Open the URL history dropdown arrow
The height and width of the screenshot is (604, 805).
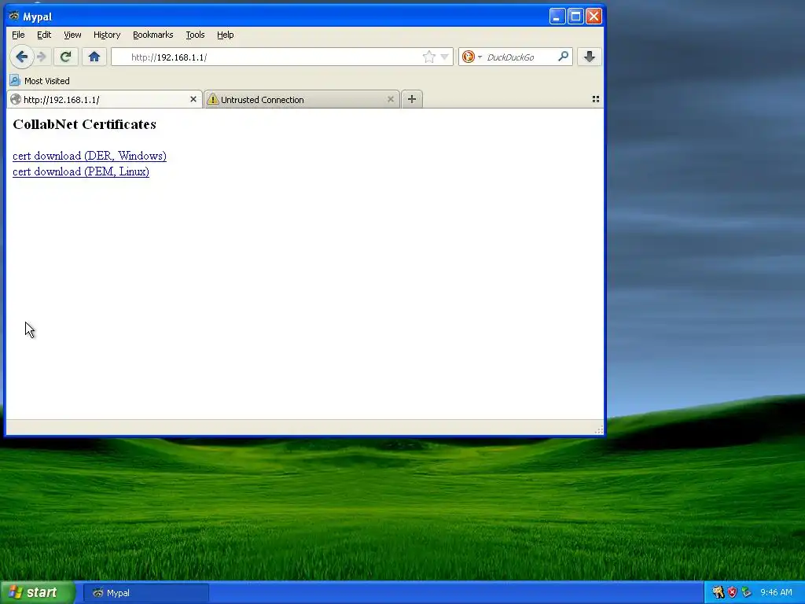click(445, 57)
